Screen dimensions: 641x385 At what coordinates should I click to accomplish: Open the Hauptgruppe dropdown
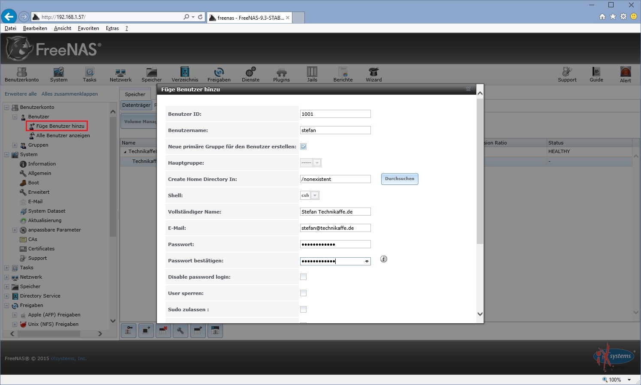click(317, 163)
